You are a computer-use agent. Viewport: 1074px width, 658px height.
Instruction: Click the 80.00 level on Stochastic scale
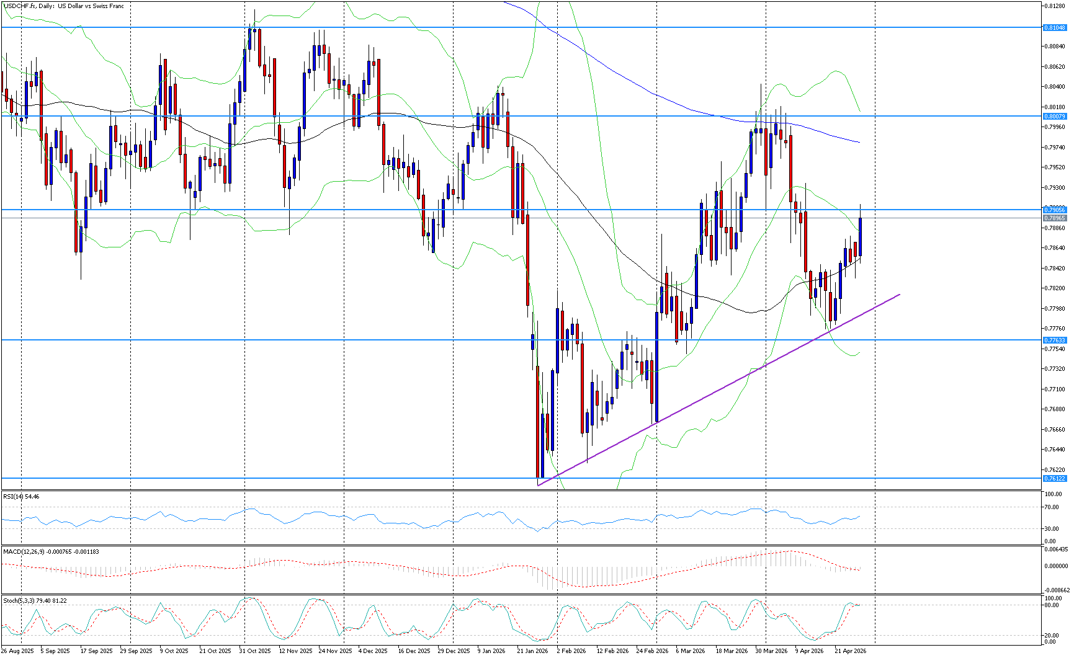click(x=1052, y=605)
